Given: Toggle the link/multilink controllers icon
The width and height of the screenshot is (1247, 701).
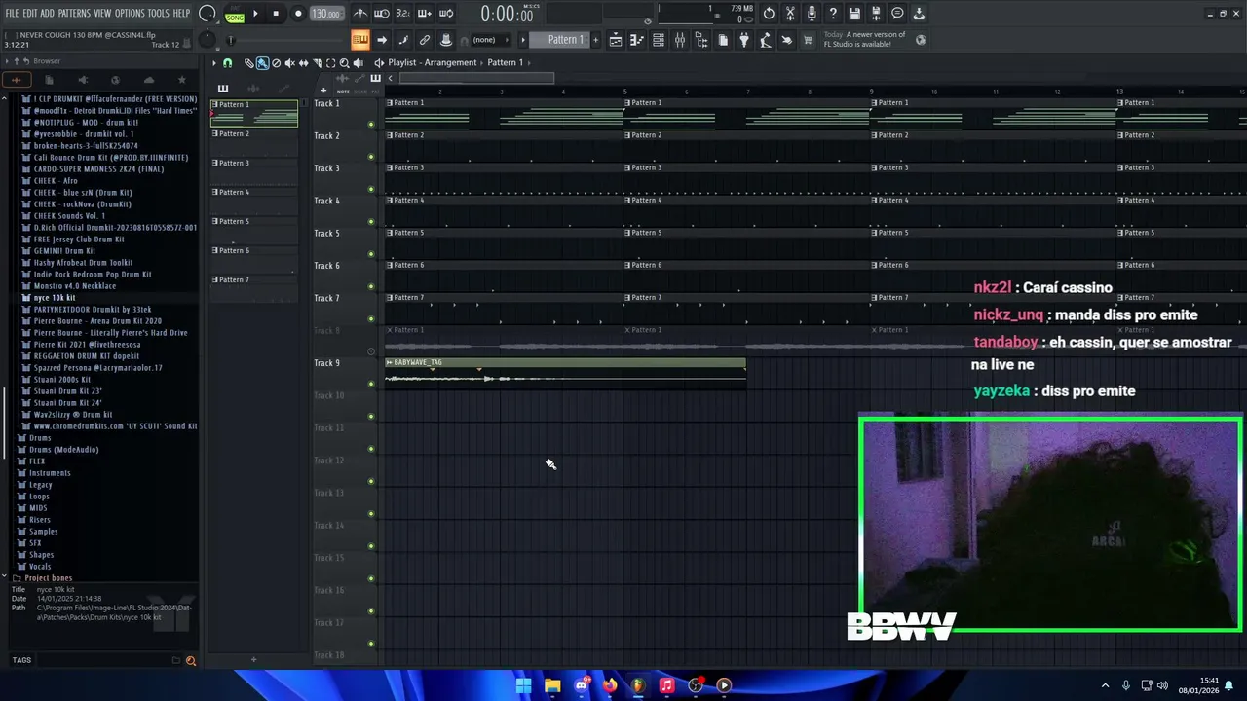Looking at the screenshot, I should (425, 40).
